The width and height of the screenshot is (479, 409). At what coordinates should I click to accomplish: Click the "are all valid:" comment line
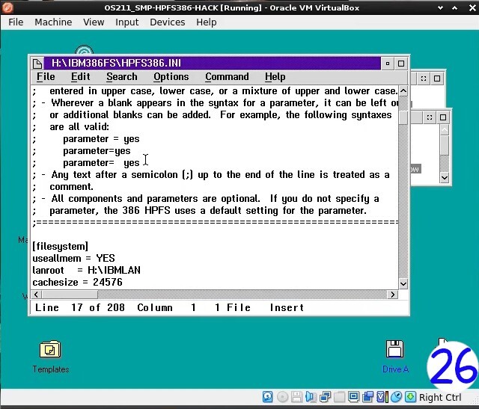(x=79, y=126)
